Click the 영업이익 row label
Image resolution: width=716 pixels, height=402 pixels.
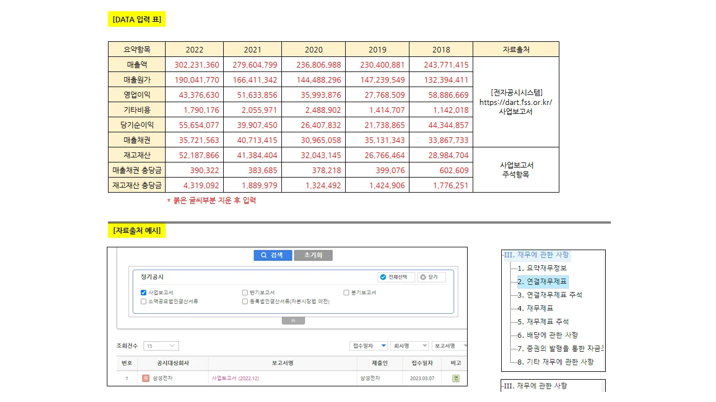tap(137, 94)
